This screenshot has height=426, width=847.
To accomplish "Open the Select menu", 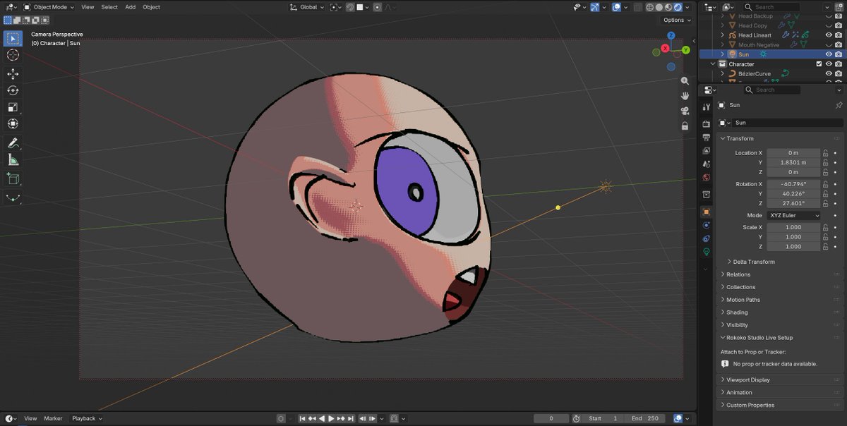I will (x=109, y=7).
